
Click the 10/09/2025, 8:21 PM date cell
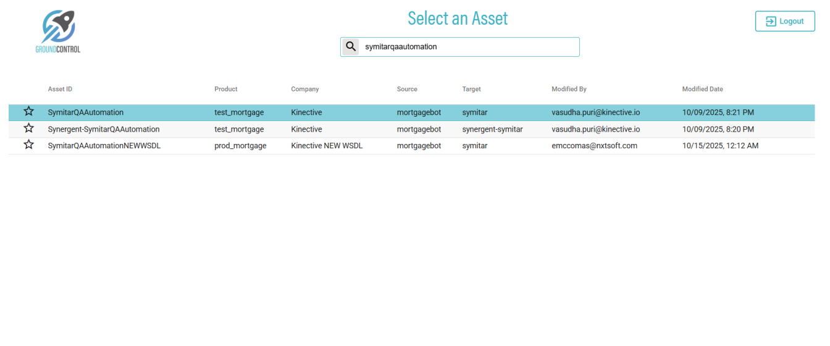[x=718, y=112]
